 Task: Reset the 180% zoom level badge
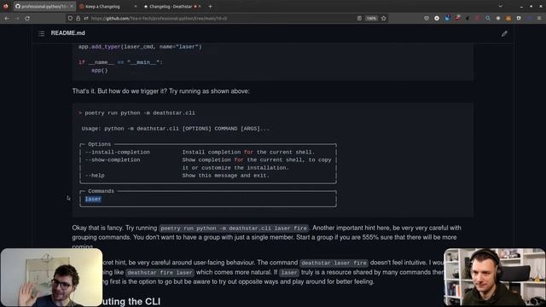pyautogui.click(x=371, y=18)
